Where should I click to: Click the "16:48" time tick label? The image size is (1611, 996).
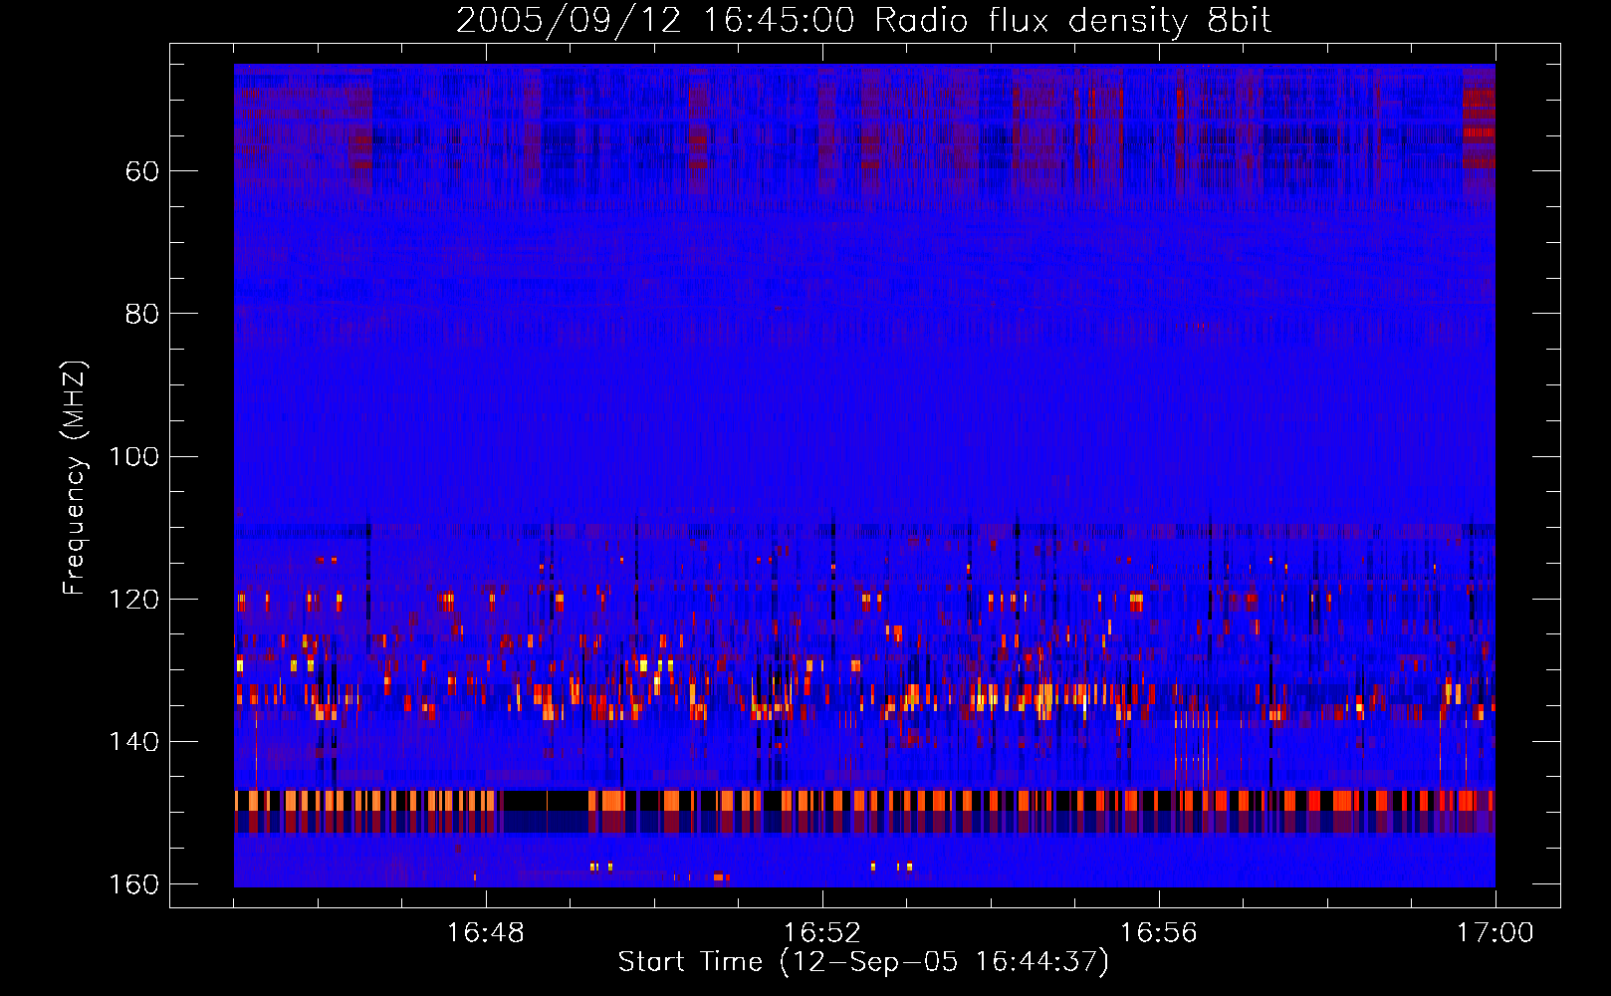(486, 933)
